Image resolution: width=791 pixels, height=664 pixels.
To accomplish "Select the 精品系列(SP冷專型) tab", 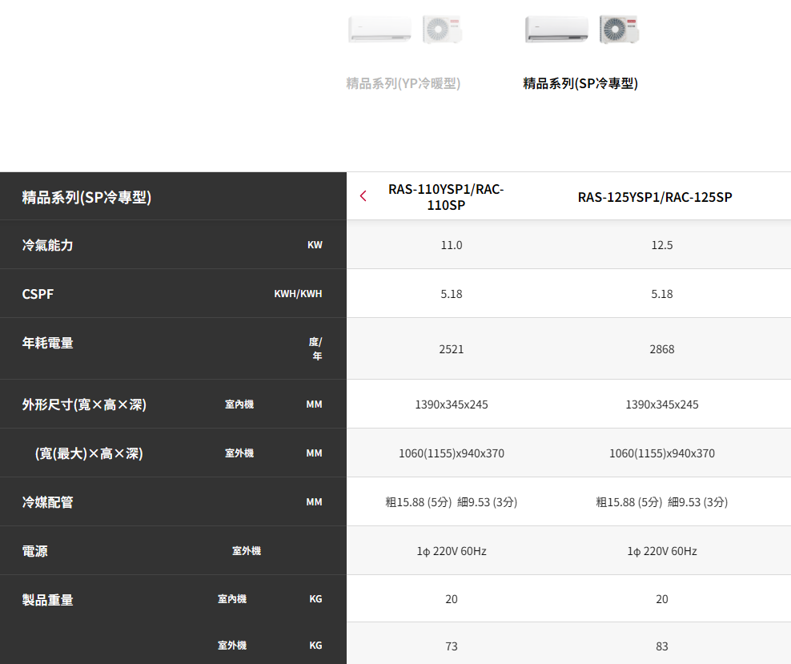I will click(x=580, y=83).
